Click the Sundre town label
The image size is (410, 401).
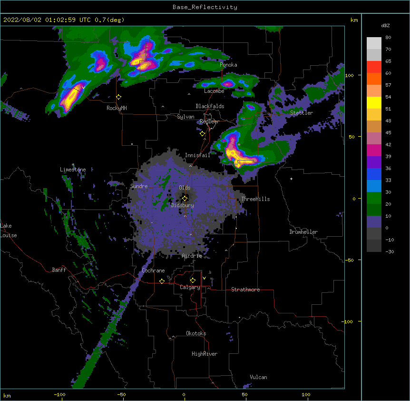139,186
